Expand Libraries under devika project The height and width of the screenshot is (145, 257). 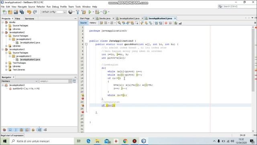pos(6,29)
